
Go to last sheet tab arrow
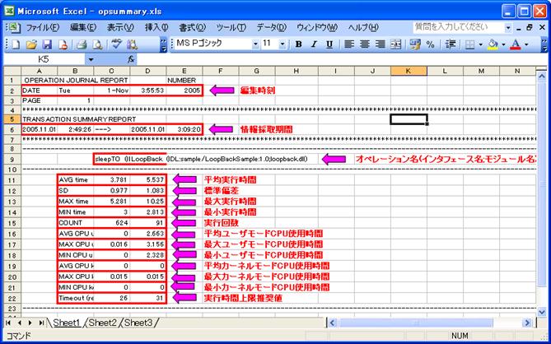[x=41, y=323]
